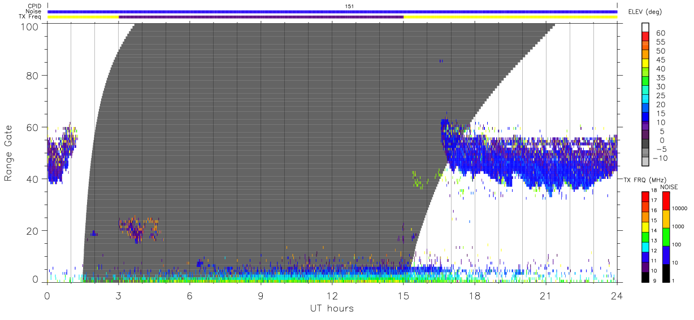
Task: Click the green 100 noise level swatch
Action: (x=666, y=237)
